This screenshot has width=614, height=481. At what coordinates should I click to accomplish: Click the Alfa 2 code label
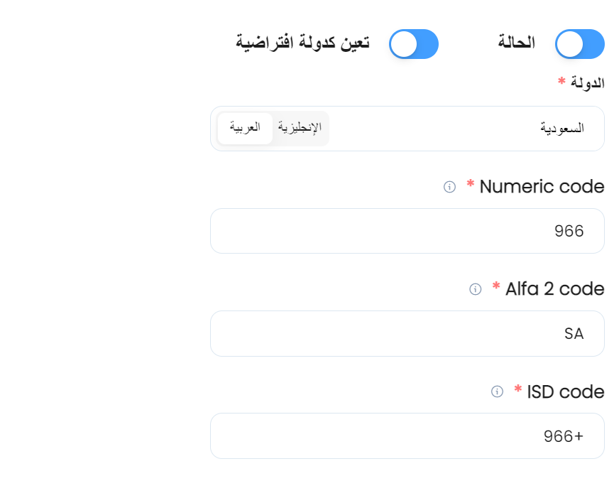click(555, 289)
